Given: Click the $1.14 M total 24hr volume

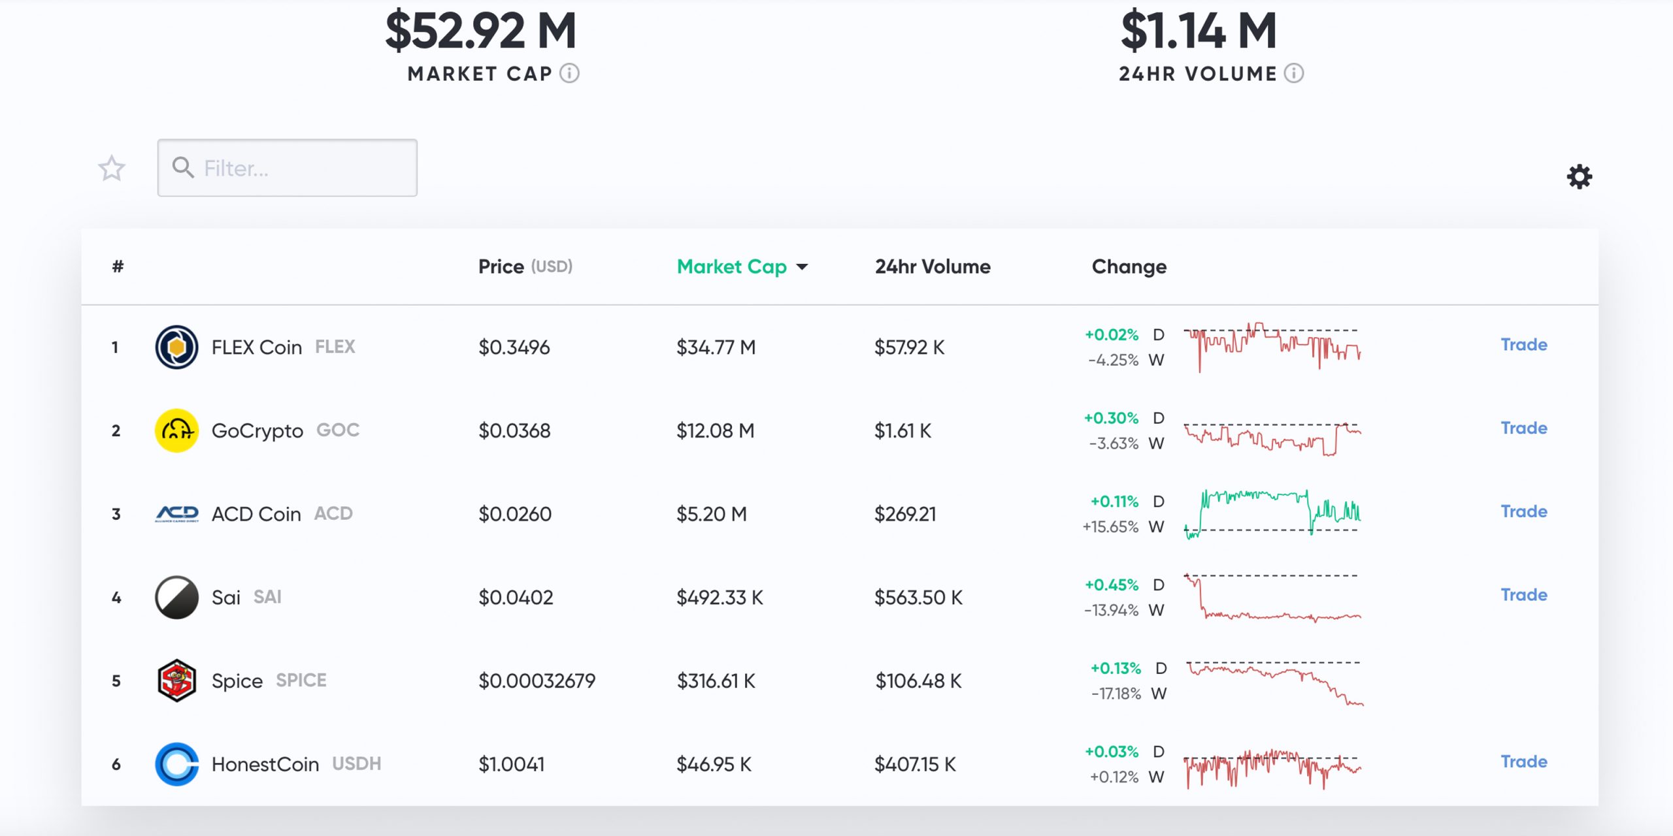Looking at the screenshot, I should (1199, 30).
